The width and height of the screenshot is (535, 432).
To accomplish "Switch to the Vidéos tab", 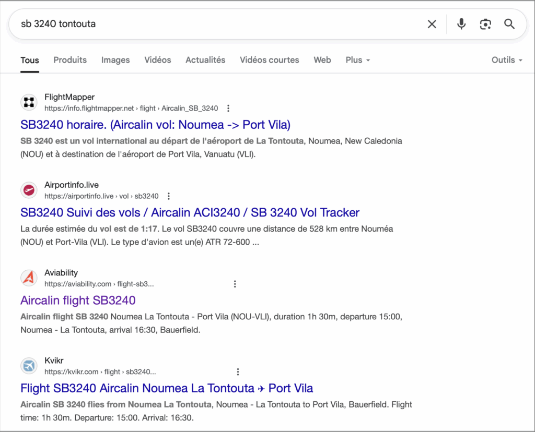I will 158,60.
